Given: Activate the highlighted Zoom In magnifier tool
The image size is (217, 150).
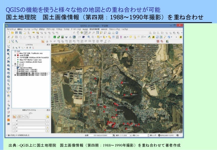Looking at the screenshot, I should 86,33.
